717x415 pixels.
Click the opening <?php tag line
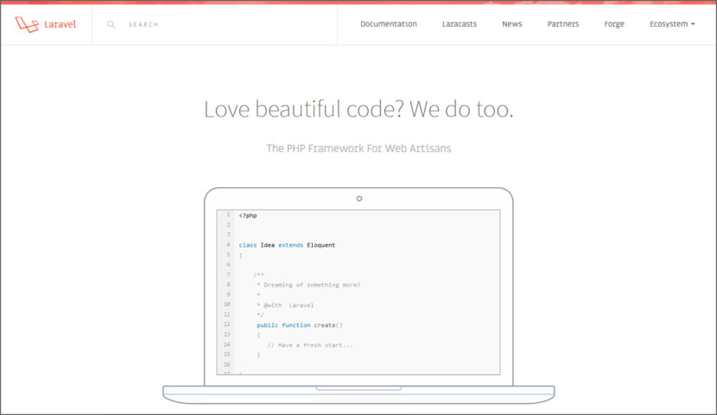pos(248,216)
